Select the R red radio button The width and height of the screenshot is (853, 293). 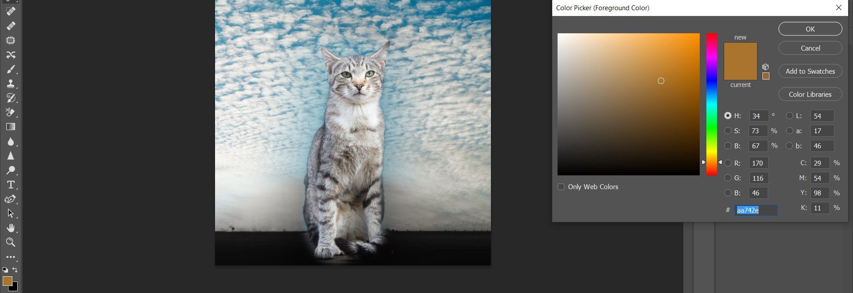[728, 163]
